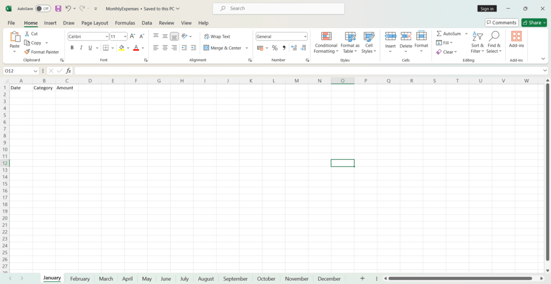Open the December sheet tab
The width and height of the screenshot is (551, 284).
pos(329,279)
